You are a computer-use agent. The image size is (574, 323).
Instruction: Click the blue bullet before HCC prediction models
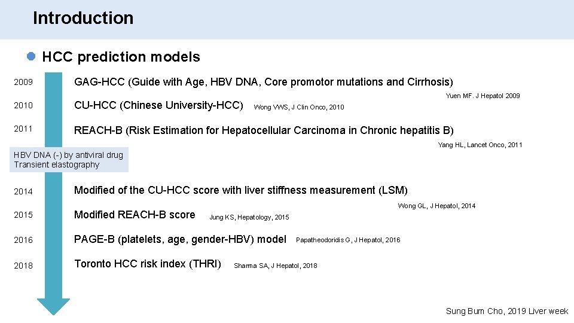tap(32, 57)
